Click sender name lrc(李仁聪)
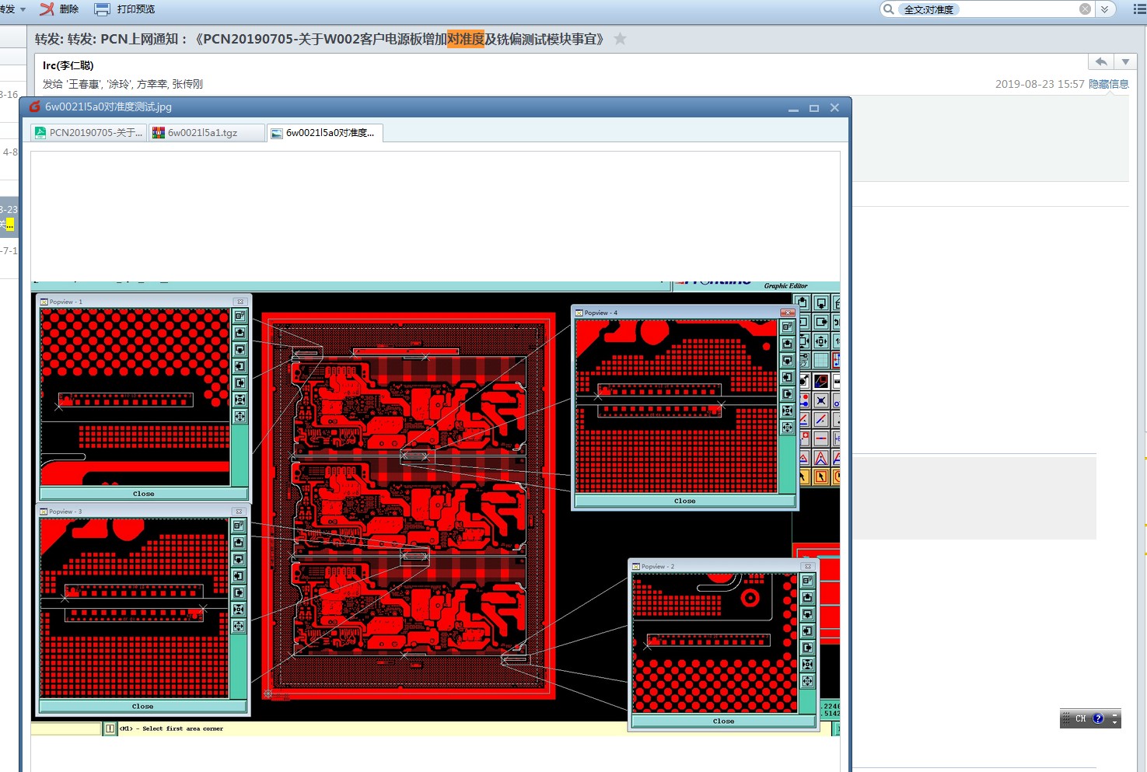 coord(68,65)
